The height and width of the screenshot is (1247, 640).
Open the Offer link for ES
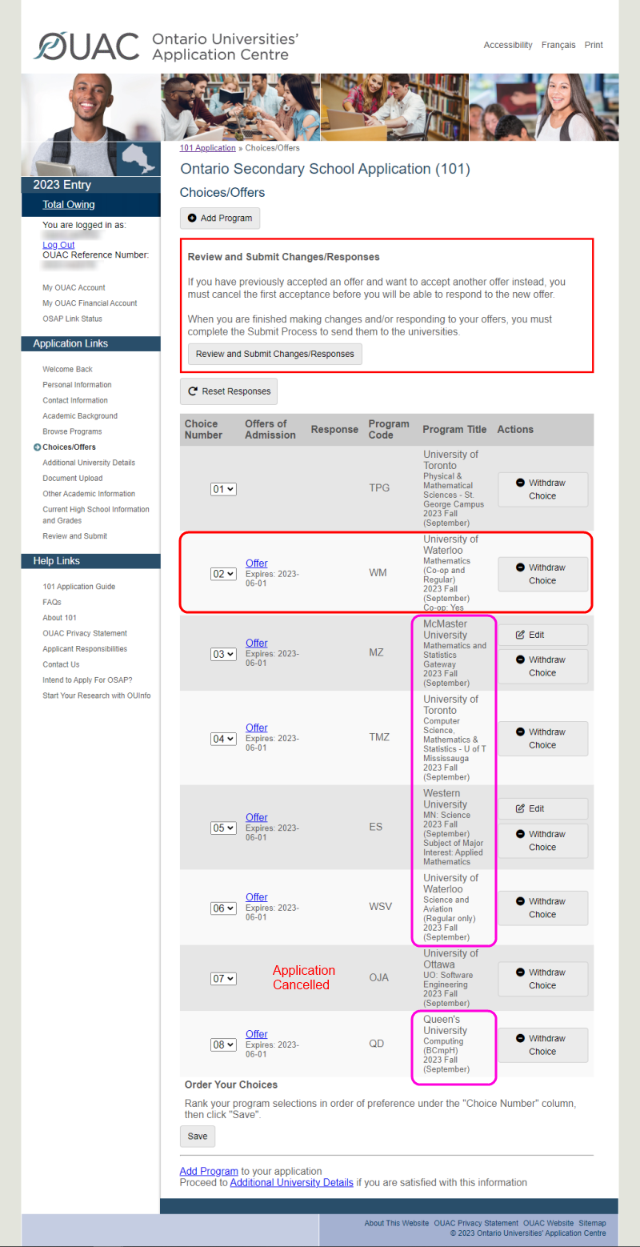(x=257, y=817)
